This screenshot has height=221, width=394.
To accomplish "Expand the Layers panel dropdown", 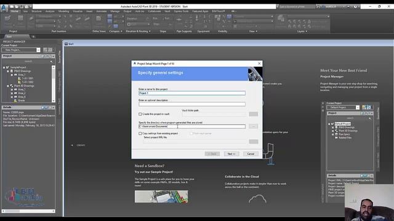I will point(302,31).
